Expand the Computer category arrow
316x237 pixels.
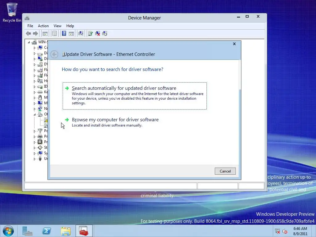click(35, 48)
